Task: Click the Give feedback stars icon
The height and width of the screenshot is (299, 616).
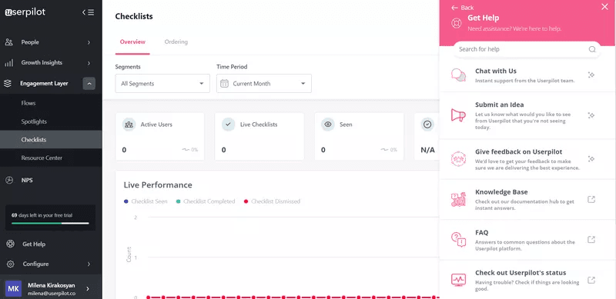Action: [x=458, y=159]
